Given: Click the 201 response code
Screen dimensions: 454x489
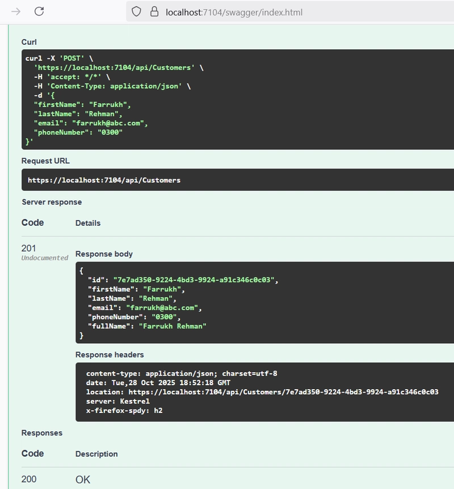Looking at the screenshot, I should [x=29, y=248].
